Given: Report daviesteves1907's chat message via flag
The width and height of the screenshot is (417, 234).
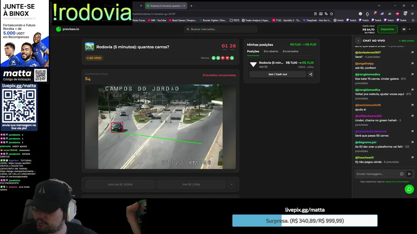Looking at the screenshot, I should tap(412, 52).
